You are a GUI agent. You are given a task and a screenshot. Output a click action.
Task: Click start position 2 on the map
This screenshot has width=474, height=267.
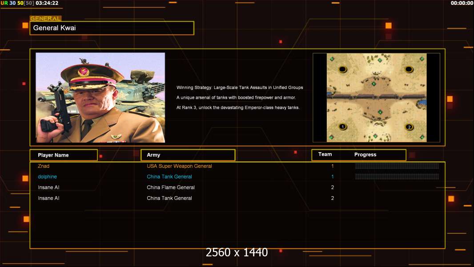point(409,127)
